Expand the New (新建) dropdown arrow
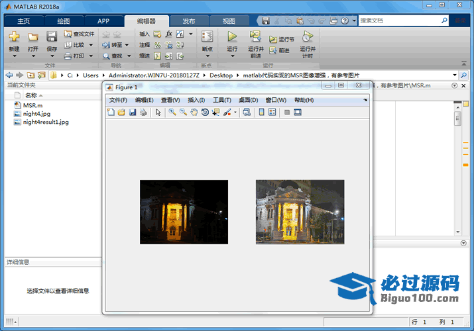 tap(14, 56)
